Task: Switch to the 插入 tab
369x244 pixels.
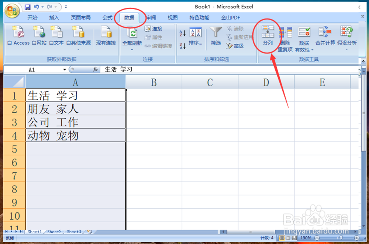Action: (x=54, y=18)
